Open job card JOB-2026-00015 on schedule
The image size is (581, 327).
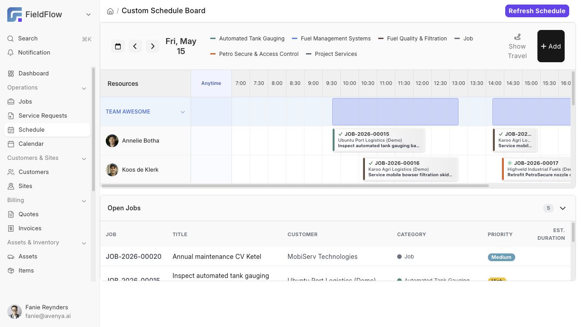click(379, 140)
